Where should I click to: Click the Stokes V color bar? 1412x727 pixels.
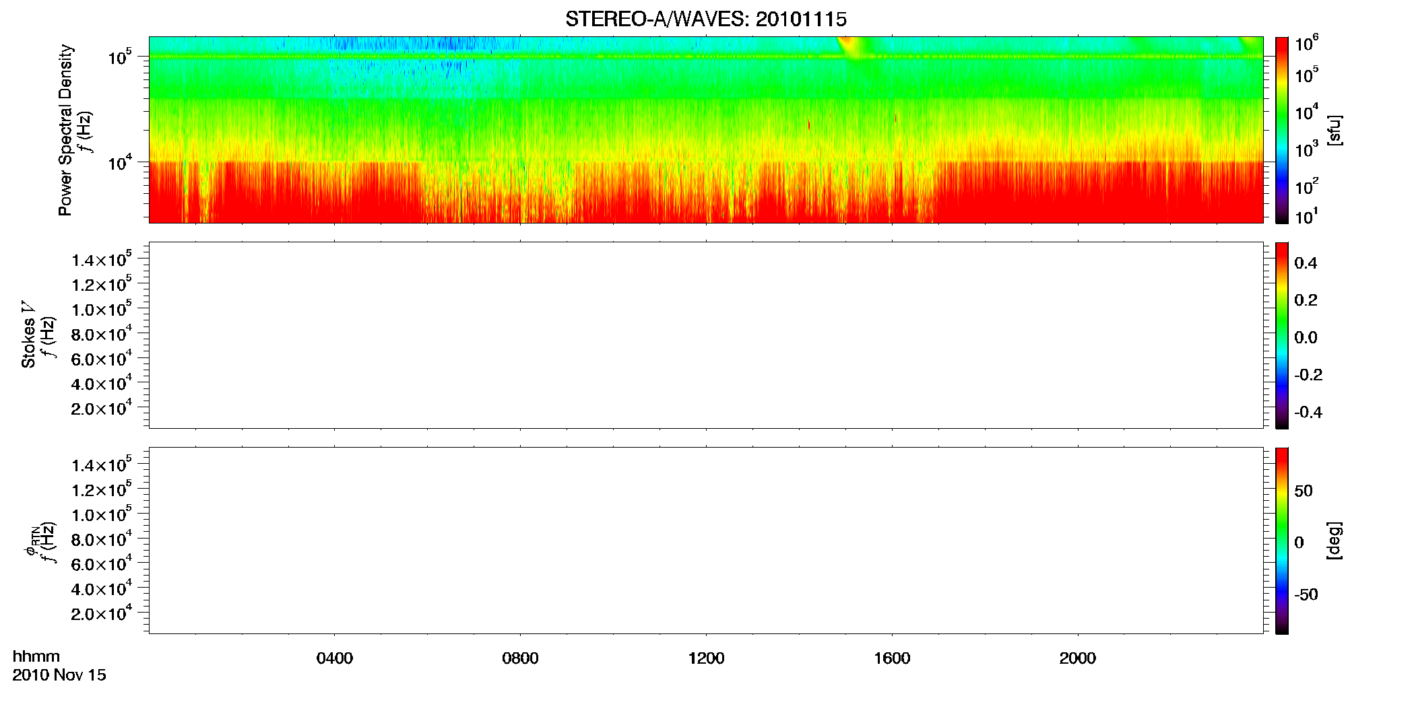pyautogui.click(x=1282, y=335)
